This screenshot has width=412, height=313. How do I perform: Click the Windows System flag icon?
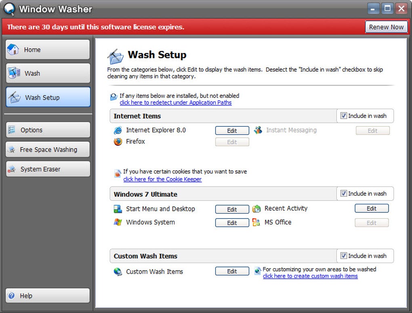pos(118,223)
